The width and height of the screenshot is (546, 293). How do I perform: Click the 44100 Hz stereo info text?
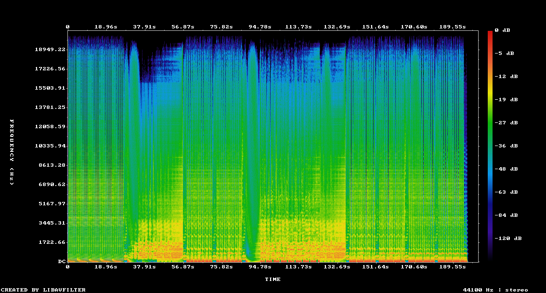pos(495,290)
